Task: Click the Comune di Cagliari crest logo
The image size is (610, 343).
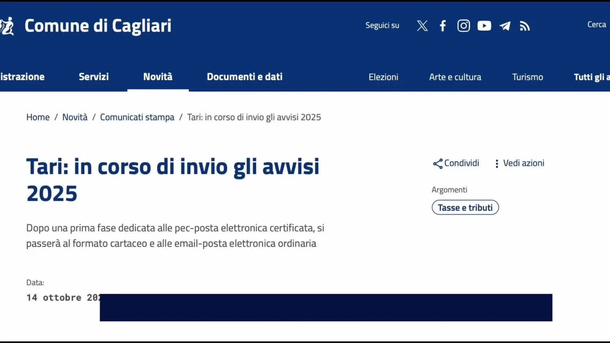Action: coord(7,26)
